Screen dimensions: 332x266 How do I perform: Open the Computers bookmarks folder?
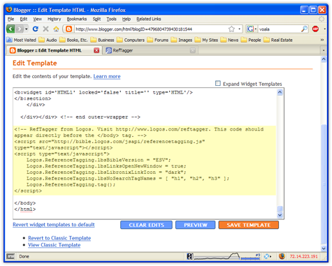coord(131,40)
